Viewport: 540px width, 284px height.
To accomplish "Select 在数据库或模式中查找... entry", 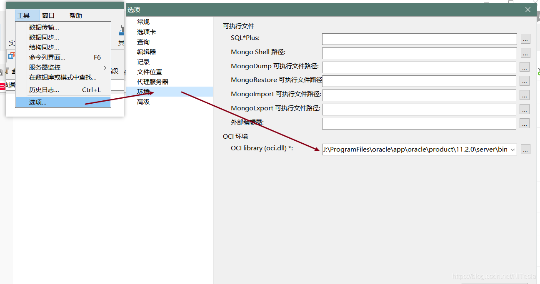I will tap(63, 77).
